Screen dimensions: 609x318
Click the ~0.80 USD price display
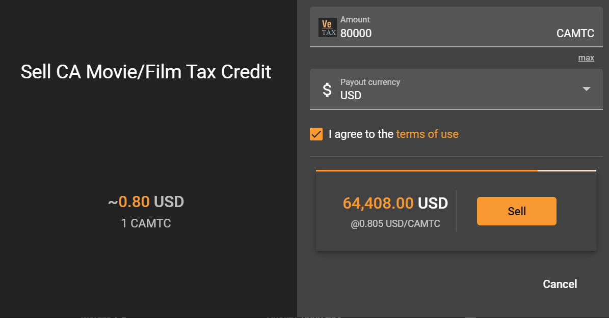pos(146,202)
